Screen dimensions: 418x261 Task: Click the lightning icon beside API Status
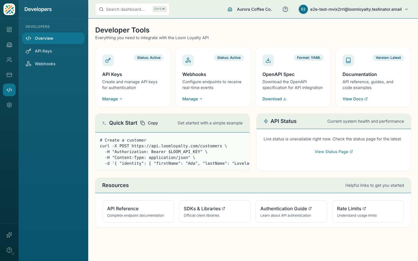(266, 121)
